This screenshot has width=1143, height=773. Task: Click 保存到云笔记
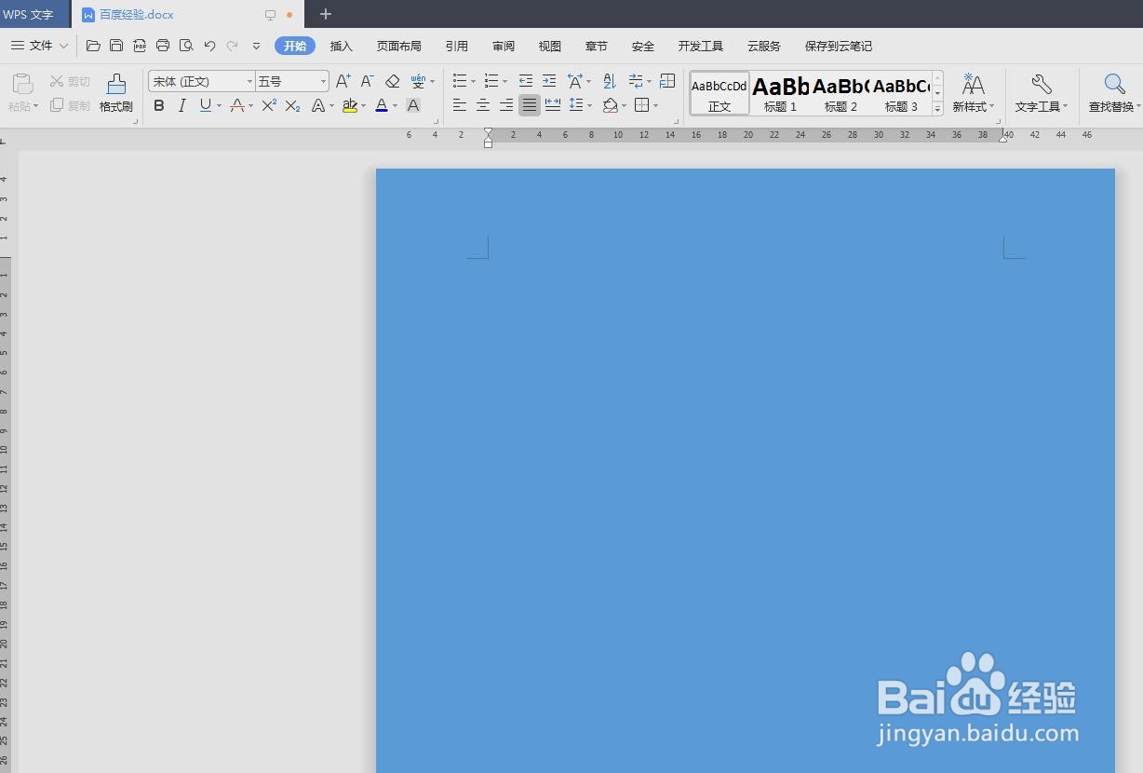click(839, 46)
